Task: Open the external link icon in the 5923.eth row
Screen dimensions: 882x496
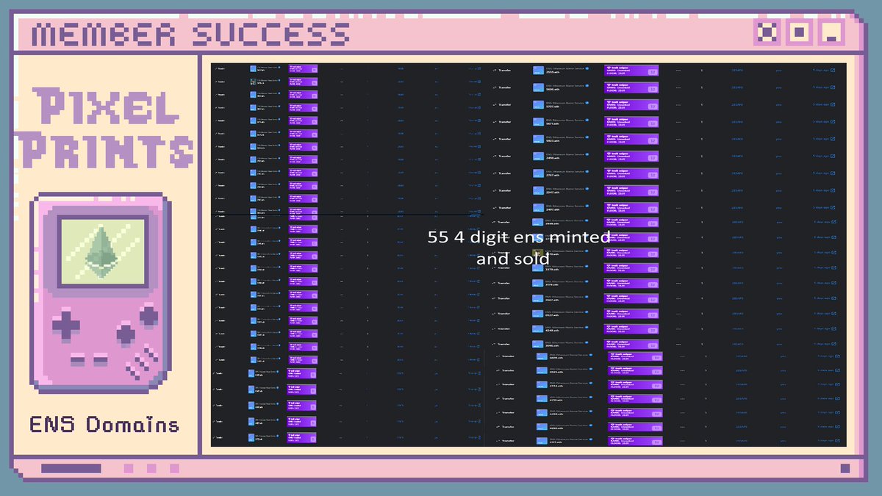Action: click(833, 139)
